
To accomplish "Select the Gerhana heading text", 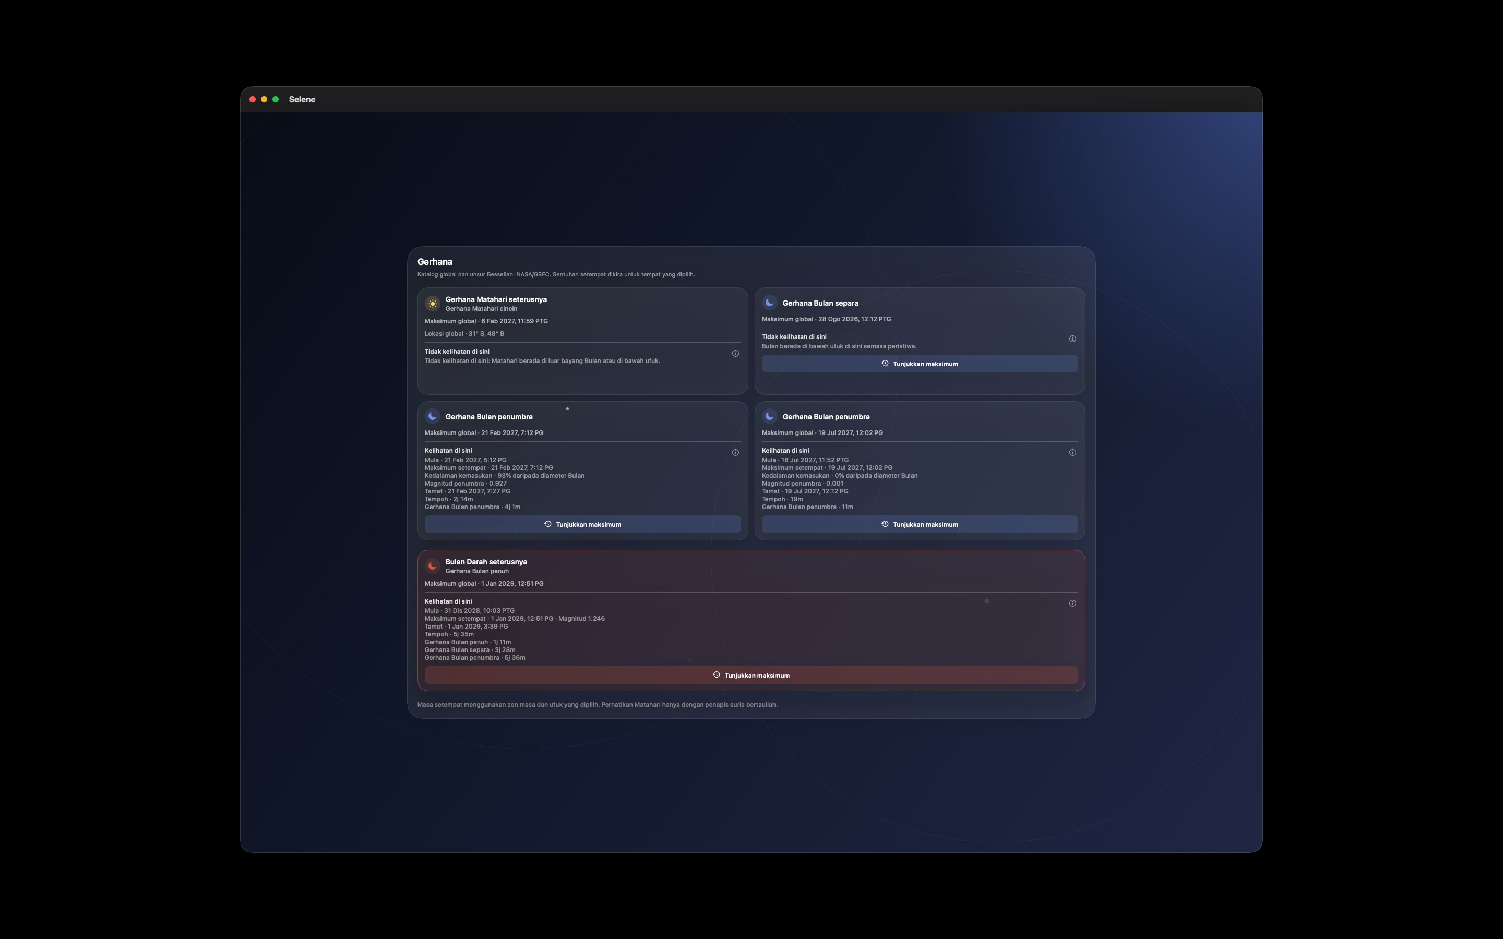I will (x=435, y=262).
